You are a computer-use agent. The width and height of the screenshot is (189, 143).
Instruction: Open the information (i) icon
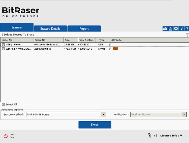[x=182, y=29]
